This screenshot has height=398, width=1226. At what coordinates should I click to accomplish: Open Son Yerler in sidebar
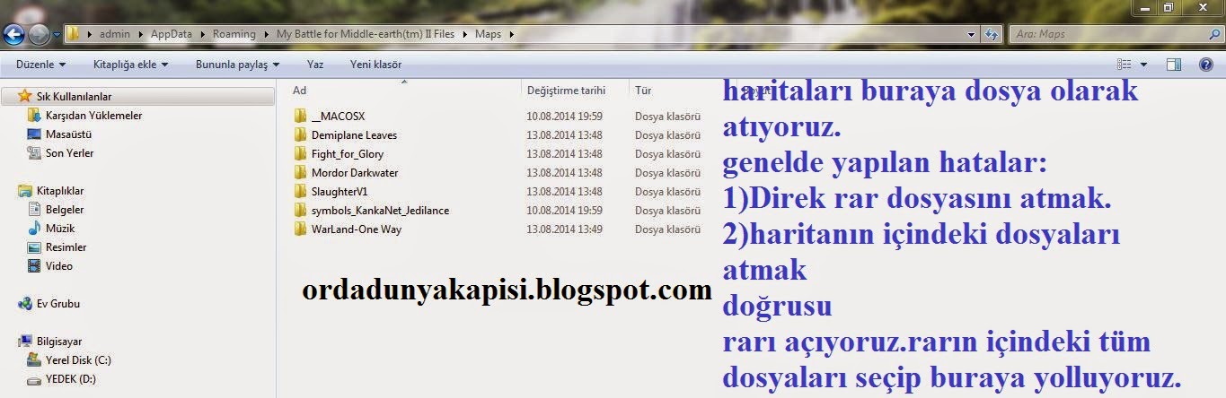point(69,153)
